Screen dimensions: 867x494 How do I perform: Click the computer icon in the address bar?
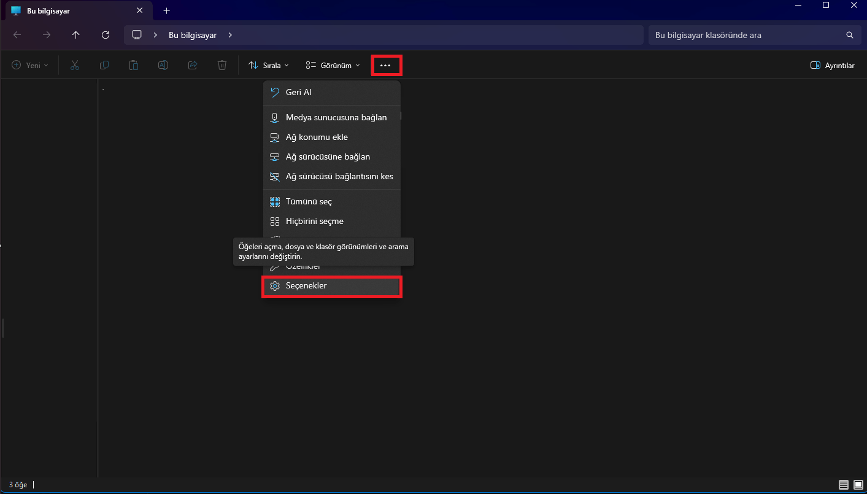pyautogui.click(x=137, y=35)
